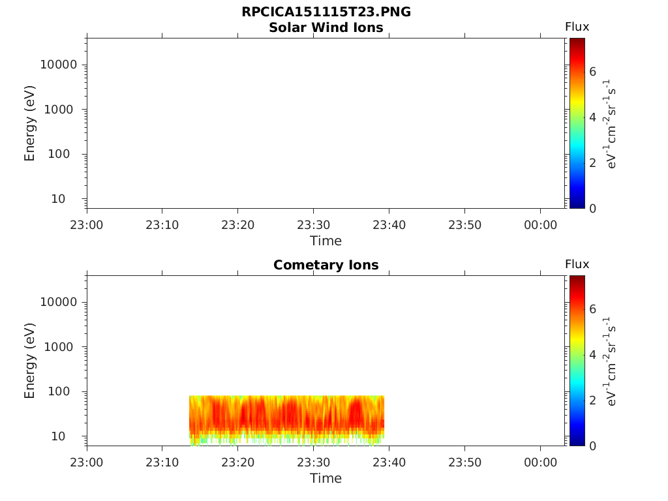Click the 23:00 tick label on bottom plot

coord(87,463)
